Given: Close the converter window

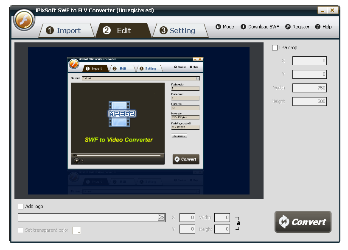Looking at the screenshot, I should [332, 10].
